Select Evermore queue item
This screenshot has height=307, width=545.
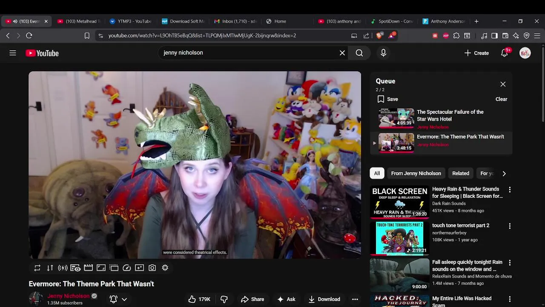click(x=441, y=142)
